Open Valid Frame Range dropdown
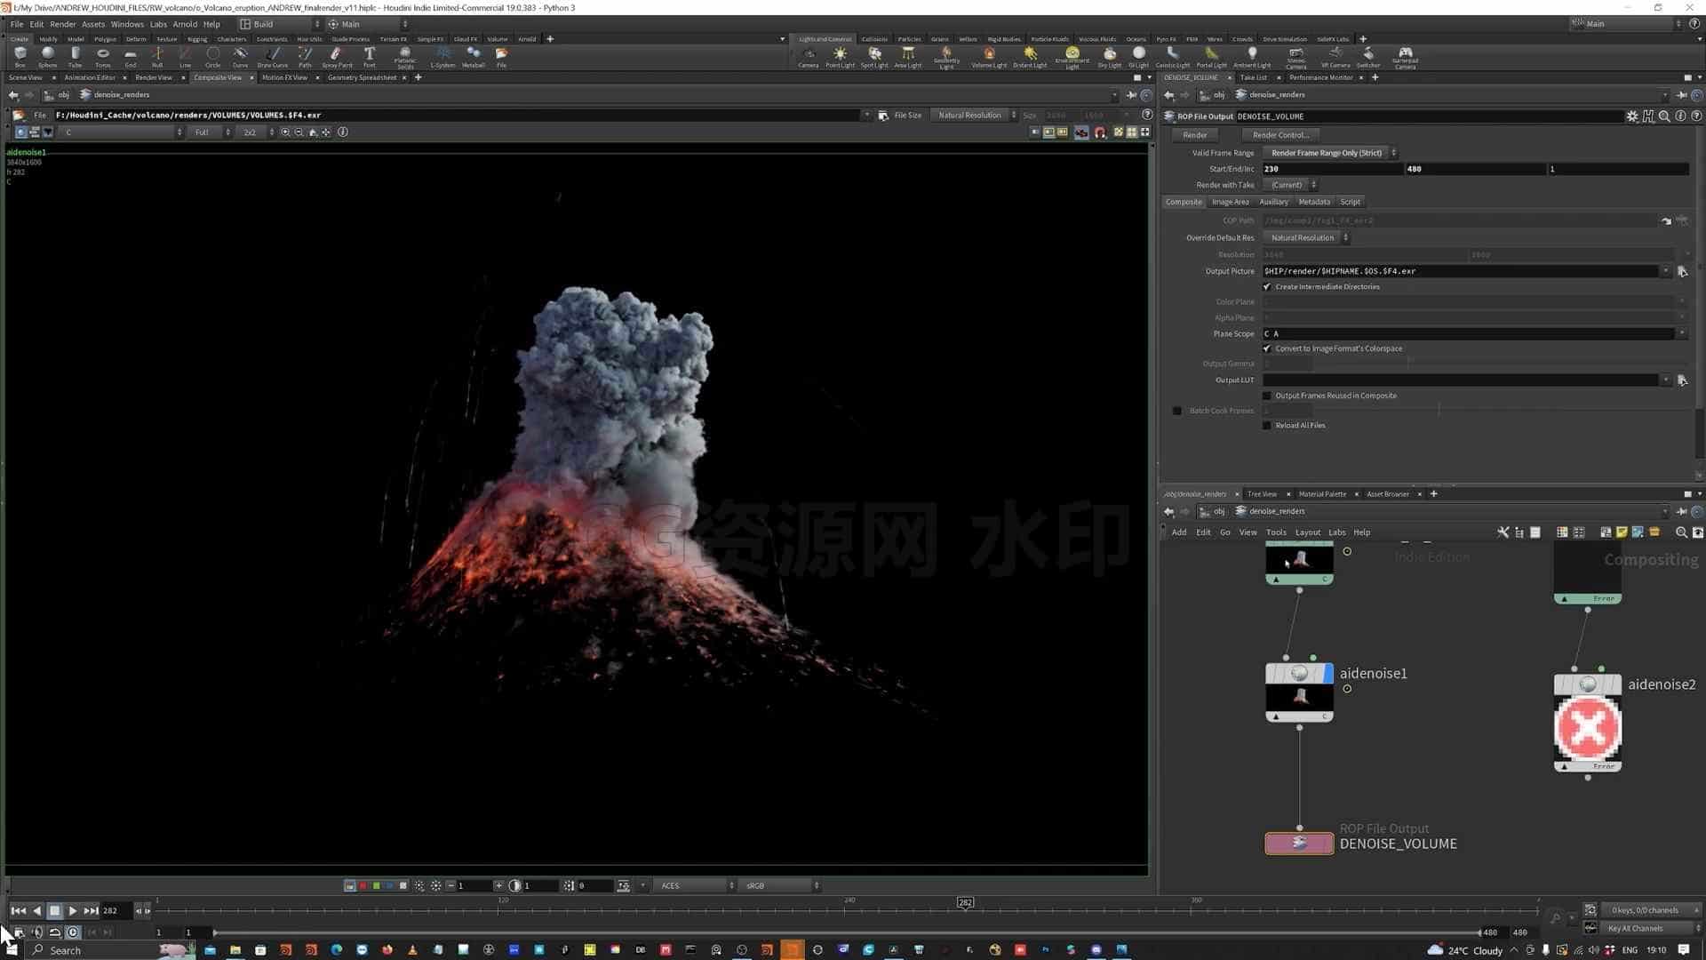Screen dimensions: 1706x960 click(x=1330, y=153)
